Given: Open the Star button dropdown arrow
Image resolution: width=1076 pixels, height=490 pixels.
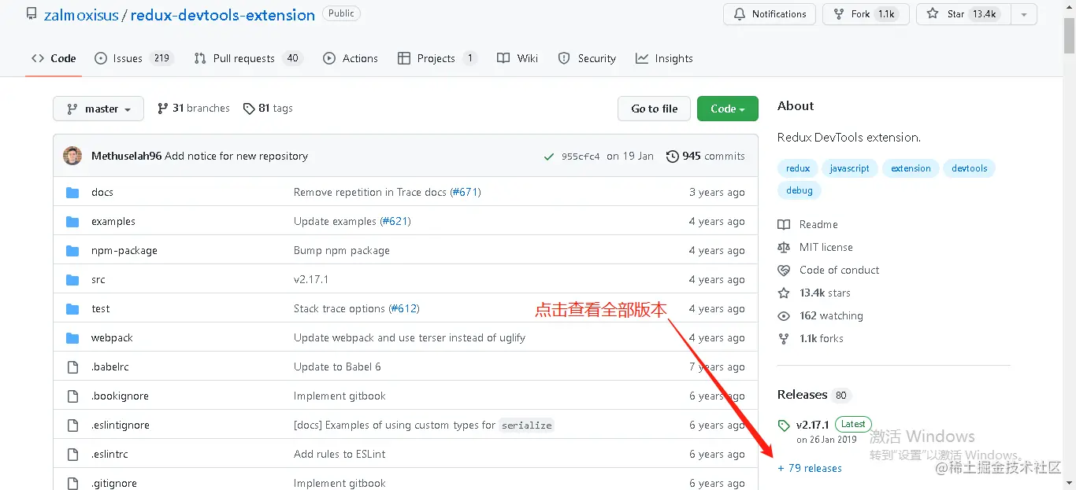Looking at the screenshot, I should click(1024, 14).
